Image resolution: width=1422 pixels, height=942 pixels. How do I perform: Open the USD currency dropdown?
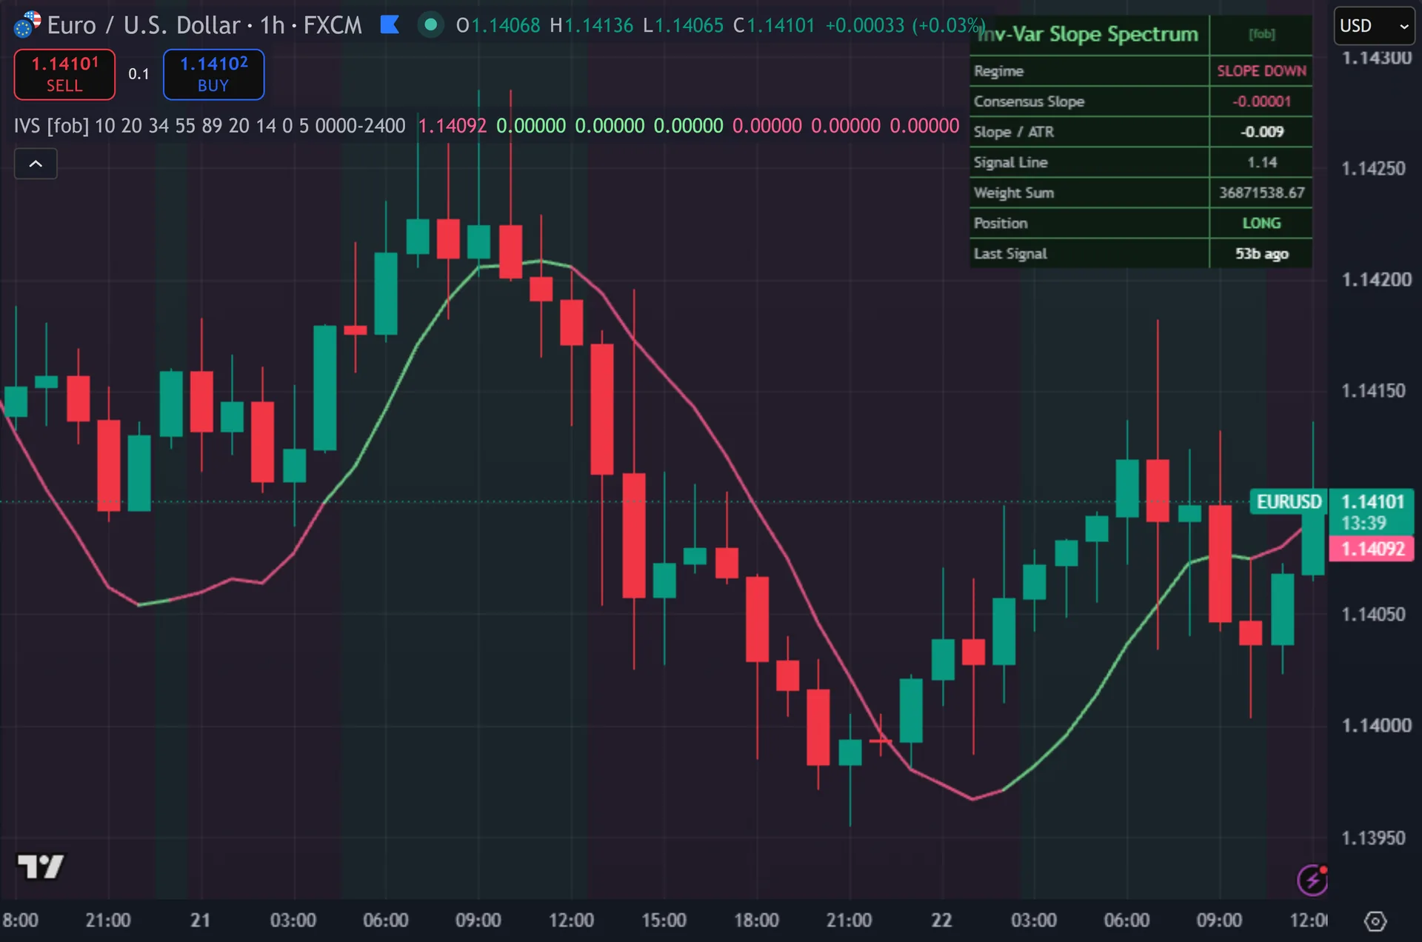pyautogui.click(x=1374, y=26)
